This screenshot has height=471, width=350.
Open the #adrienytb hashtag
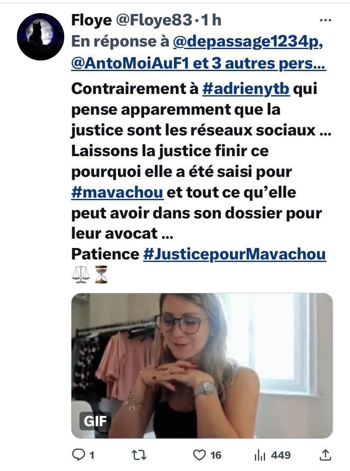click(x=246, y=88)
